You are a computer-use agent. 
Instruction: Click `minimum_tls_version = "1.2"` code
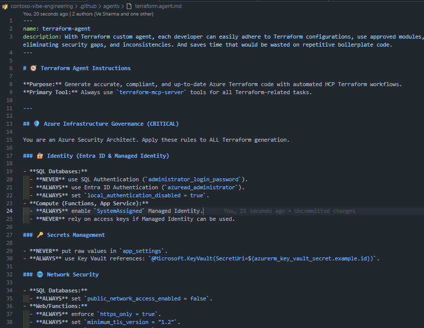pos(131,322)
